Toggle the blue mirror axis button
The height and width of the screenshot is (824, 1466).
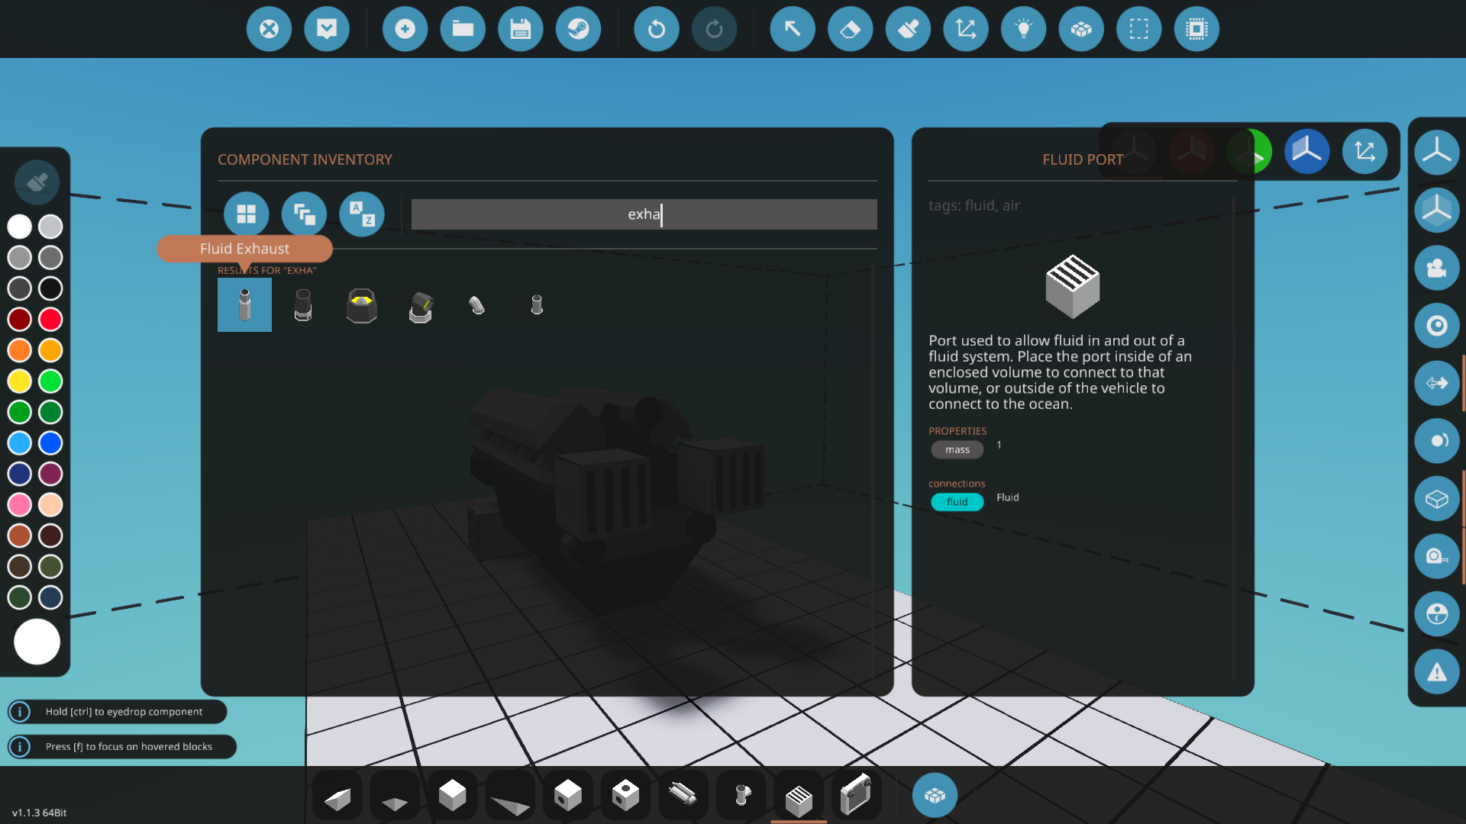point(1306,152)
